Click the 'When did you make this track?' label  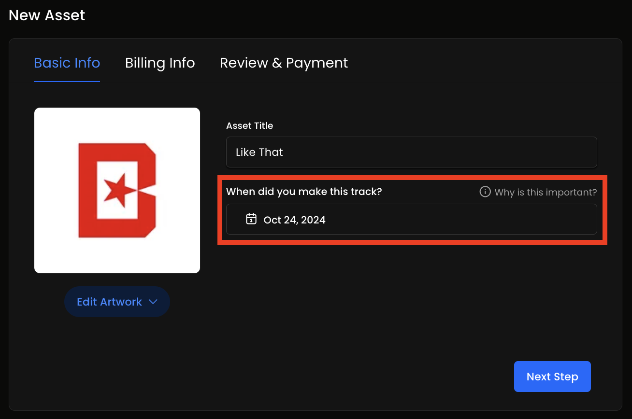pyautogui.click(x=304, y=192)
